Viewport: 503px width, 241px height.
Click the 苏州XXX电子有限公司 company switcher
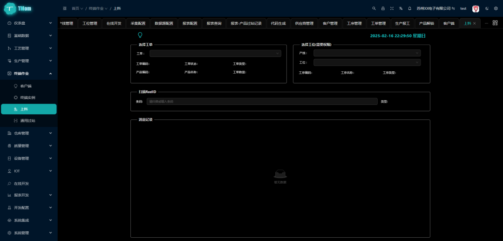click(435, 8)
